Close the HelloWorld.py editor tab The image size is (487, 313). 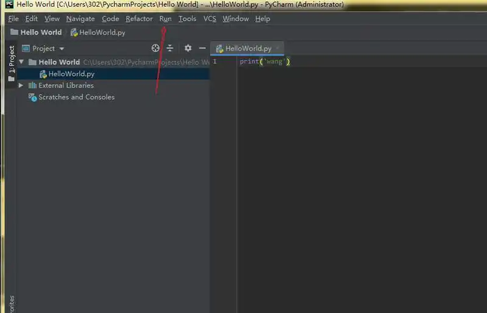278,48
